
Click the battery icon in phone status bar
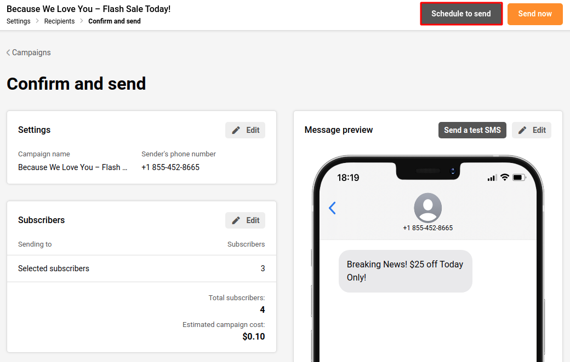pyautogui.click(x=519, y=178)
